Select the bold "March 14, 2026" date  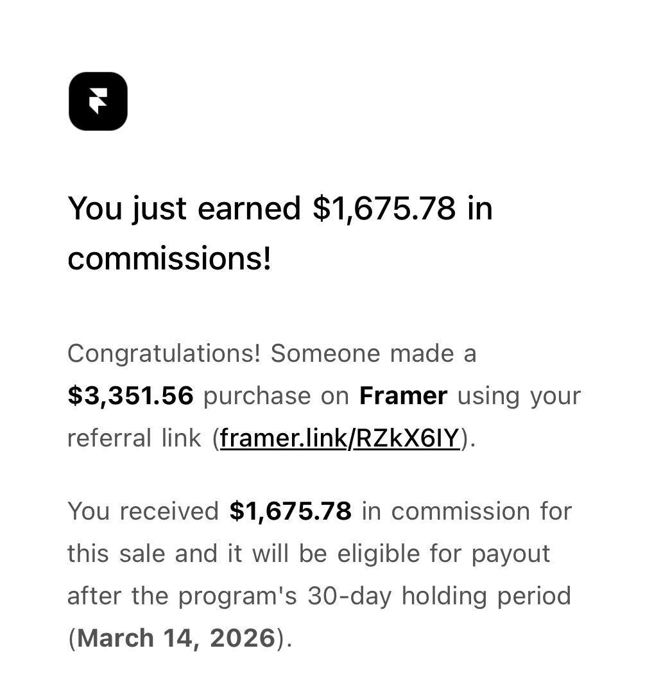coord(176,638)
